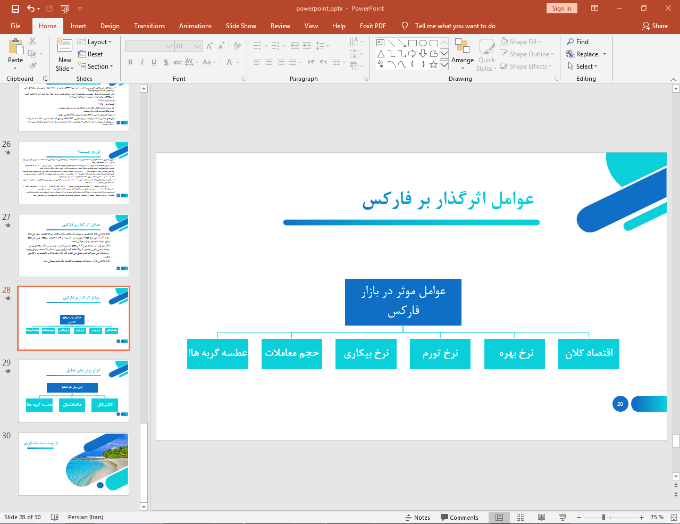Expand the font size combo box
Viewport: 680px width, 524px height.
198,46
